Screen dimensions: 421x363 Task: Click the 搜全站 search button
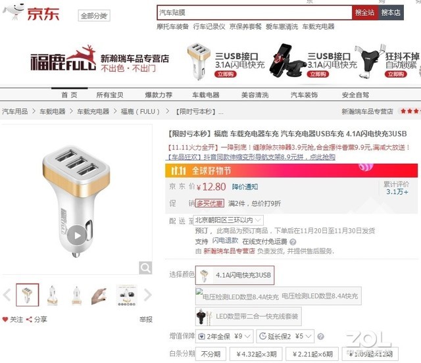click(x=364, y=12)
